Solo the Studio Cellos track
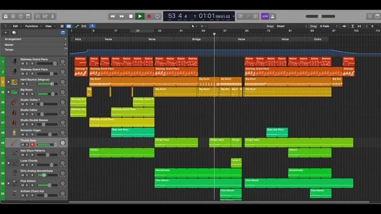 click(x=27, y=114)
